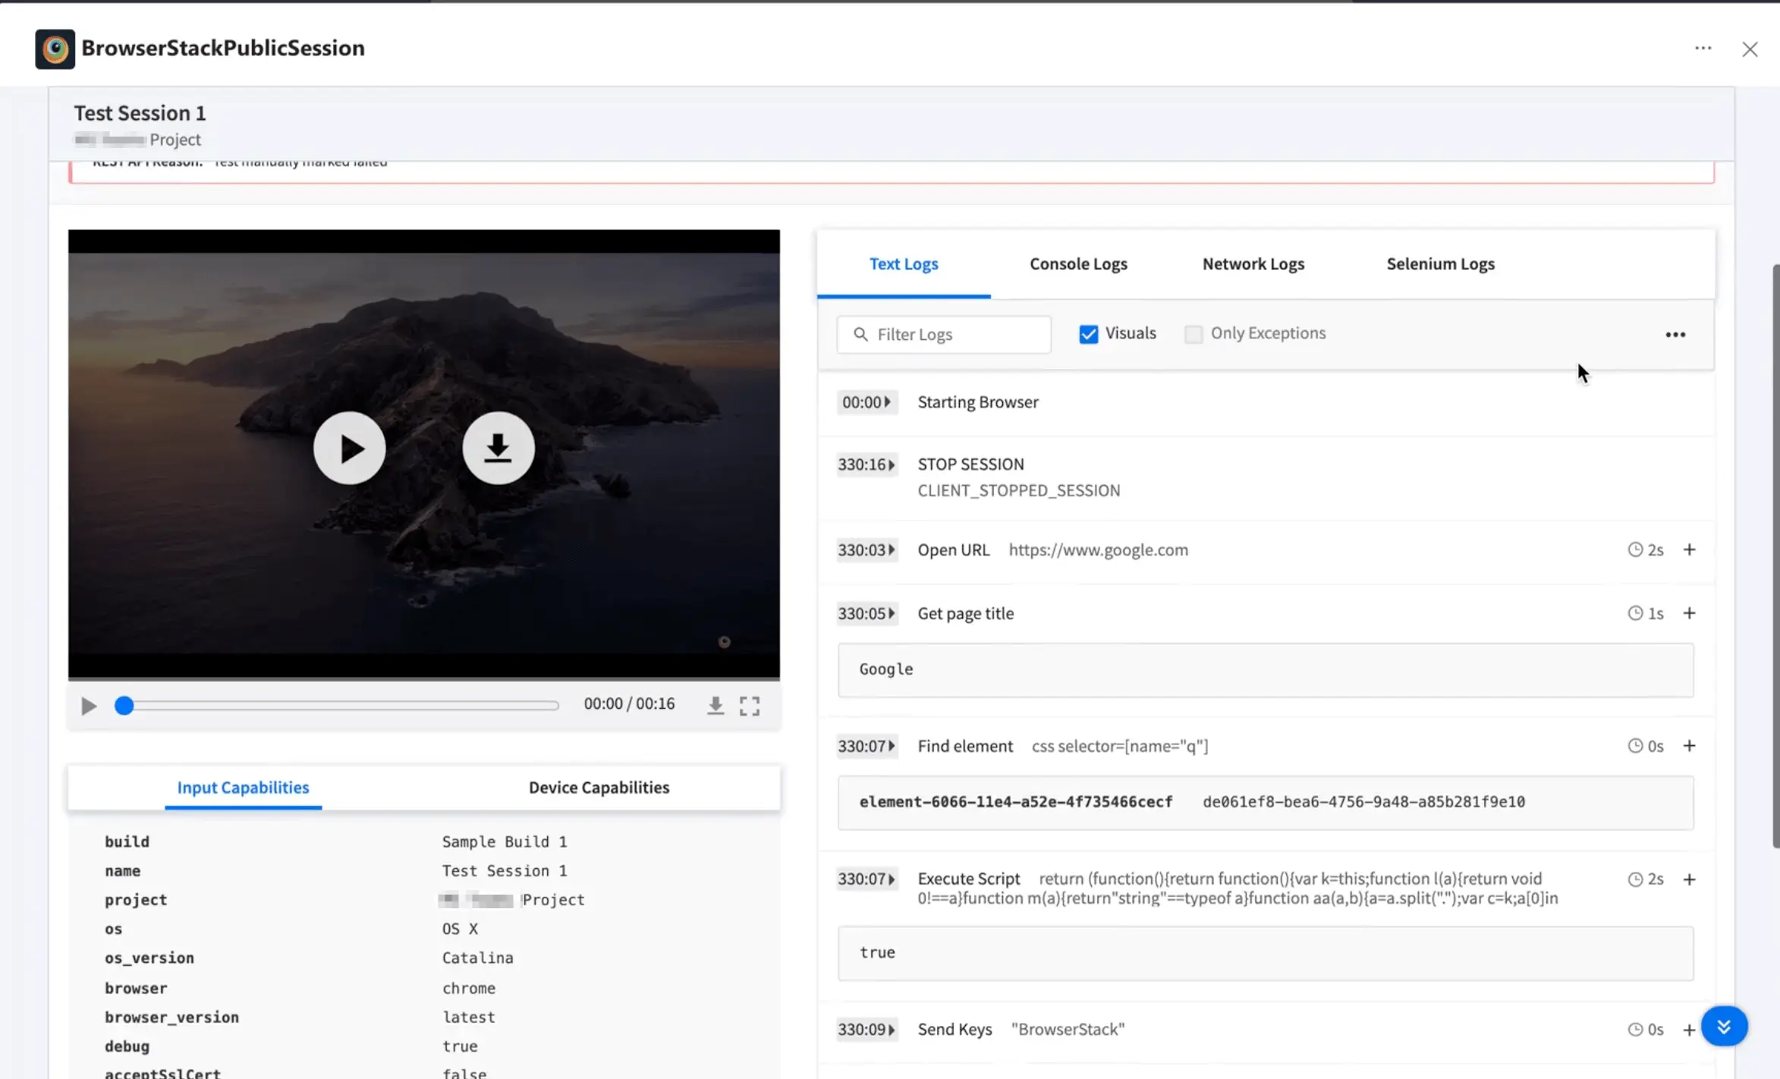Viewport: 1780px width, 1079px height.
Task: Expand Get page title entry plus
Action: click(1689, 613)
